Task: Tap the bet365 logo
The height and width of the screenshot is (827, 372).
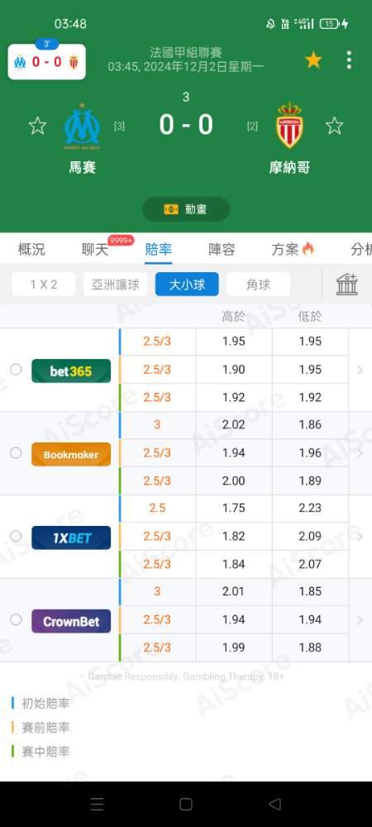Action: [x=71, y=370]
